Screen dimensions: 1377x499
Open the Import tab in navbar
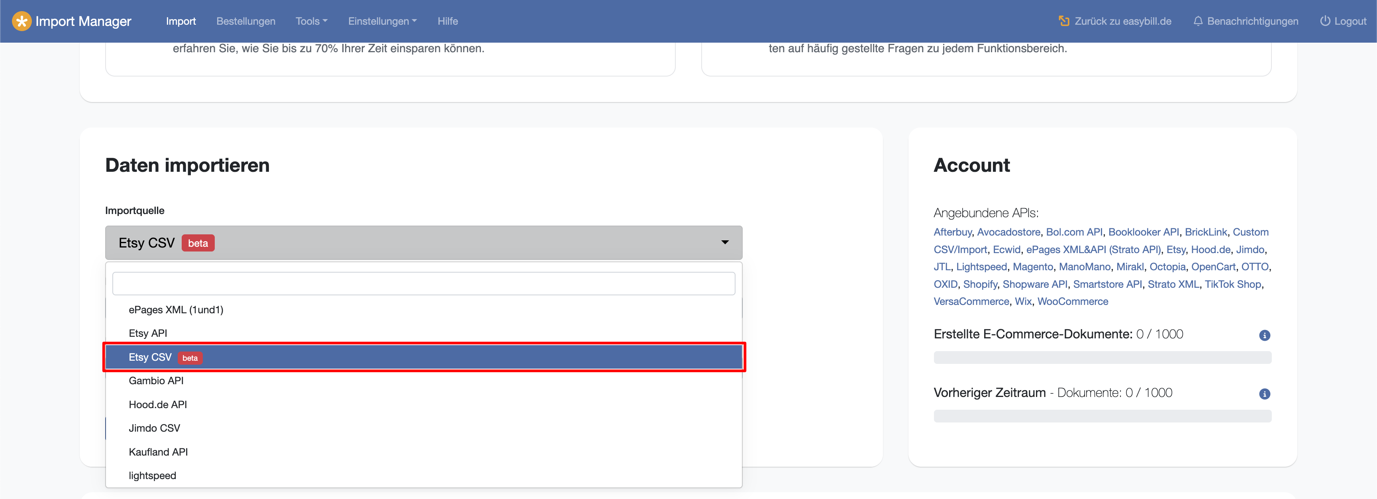coord(180,22)
